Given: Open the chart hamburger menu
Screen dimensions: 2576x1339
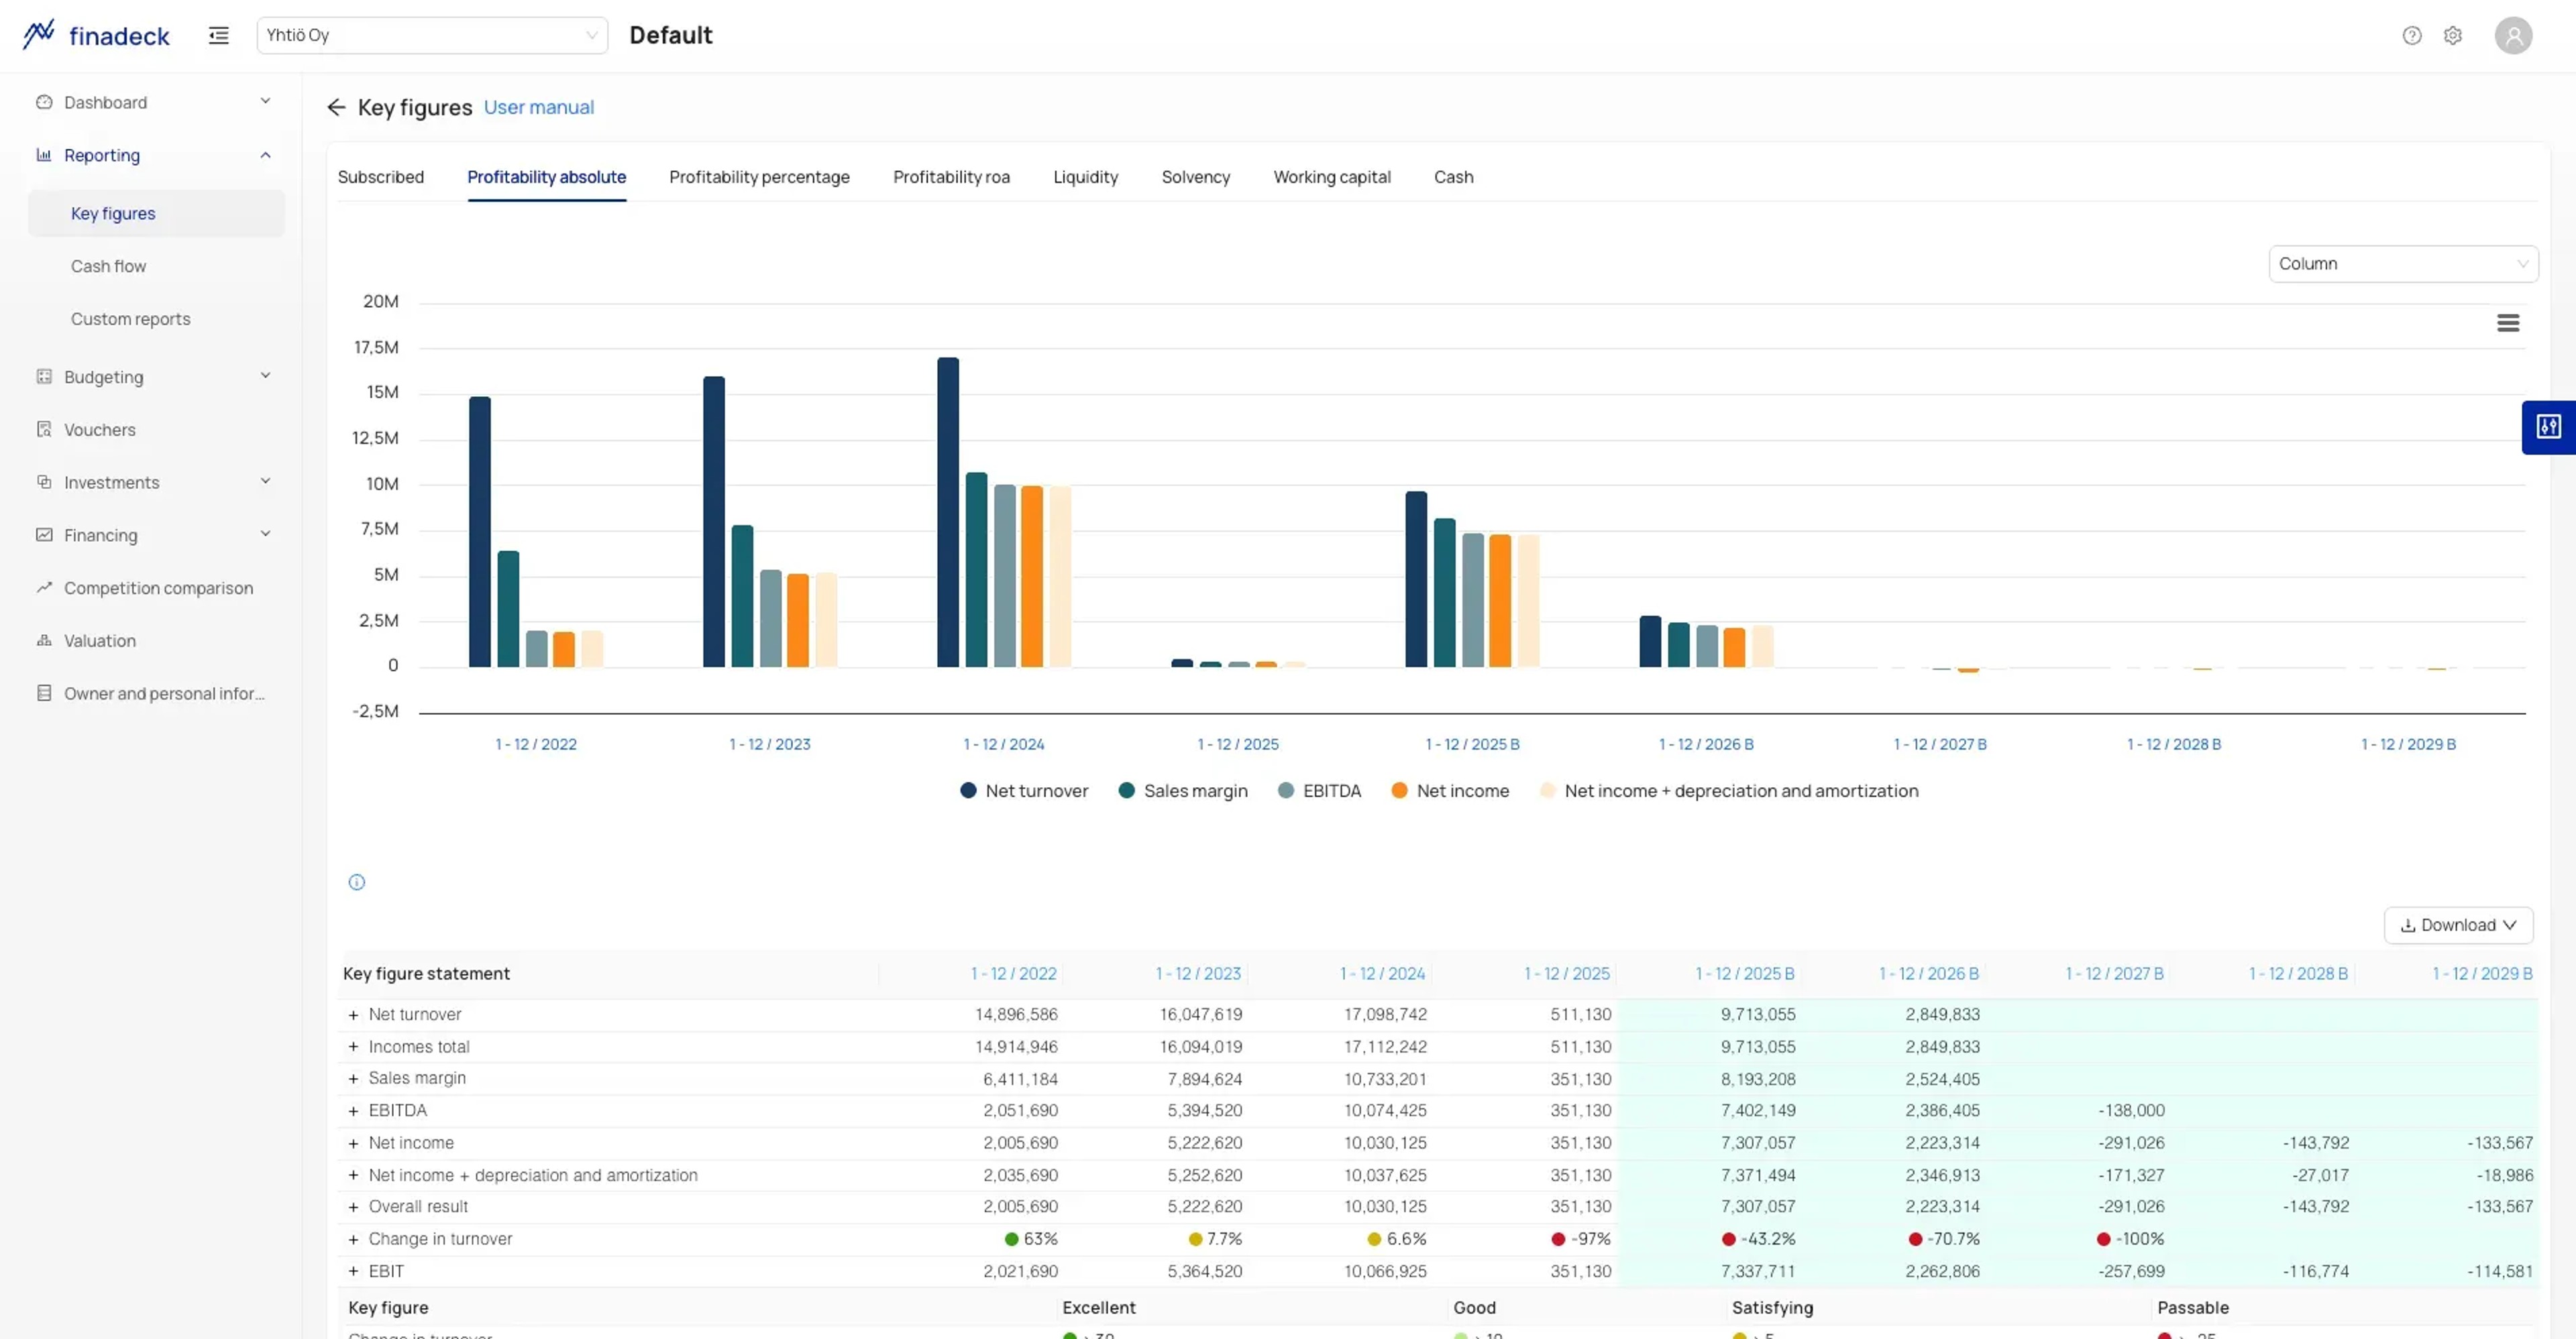Looking at the screenshot, I should coord(2508,323).
